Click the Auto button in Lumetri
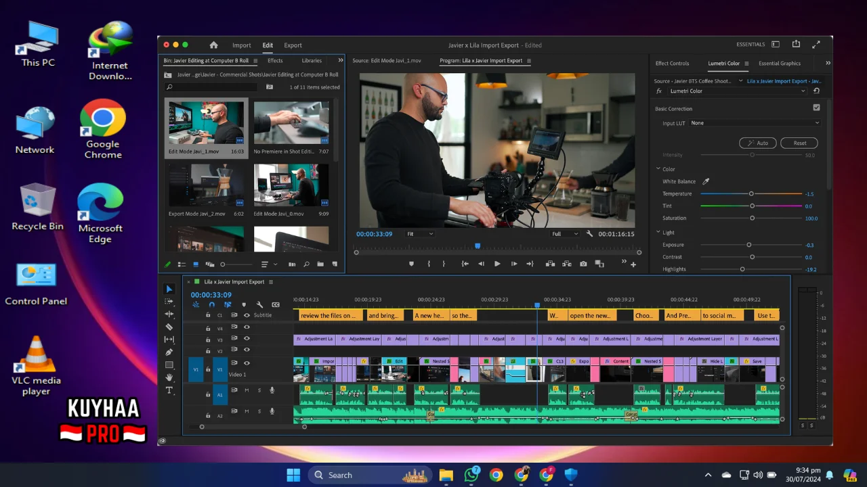867x487 pixels. point(758,143)
